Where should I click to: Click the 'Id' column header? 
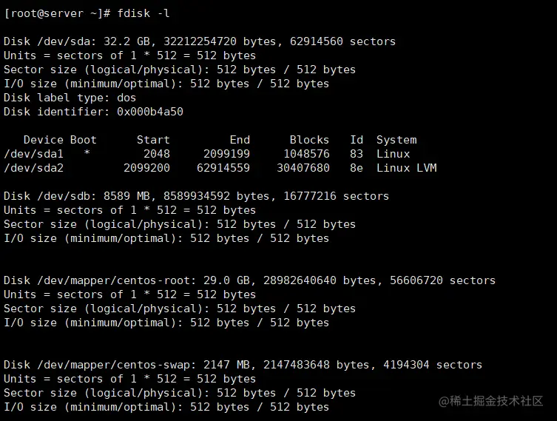[x=357, y=140]
